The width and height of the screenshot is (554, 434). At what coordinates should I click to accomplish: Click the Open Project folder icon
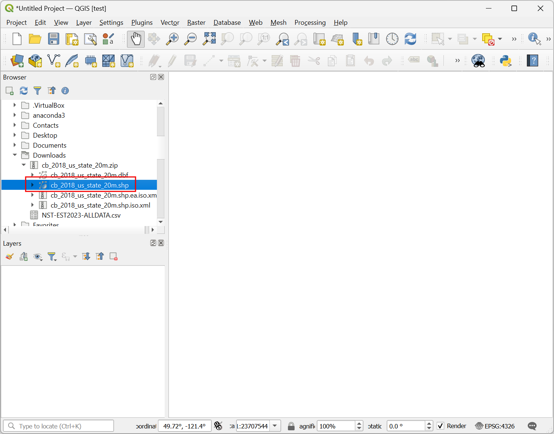coord(35,39)
